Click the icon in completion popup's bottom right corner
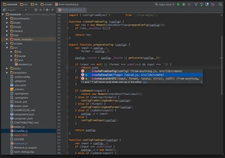This screenshot has height=158, width=225. pos(201,82)
